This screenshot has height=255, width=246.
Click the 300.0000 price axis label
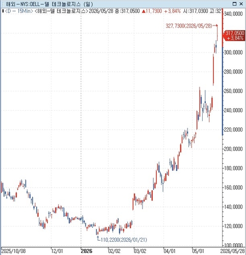233,53
